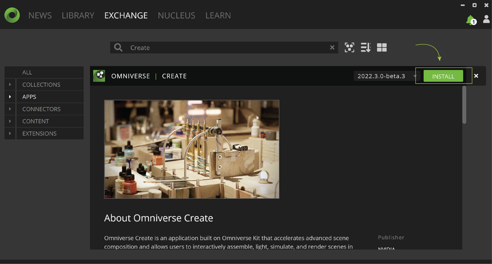The width and height of the screenshot is (492, 264).
Task: Click the OMNIVERSE title text
Action: point(131,76)
